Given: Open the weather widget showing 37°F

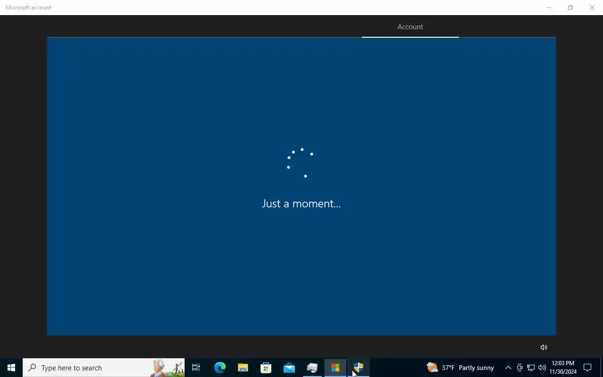Looking at the screenshot, I should 460,368.
